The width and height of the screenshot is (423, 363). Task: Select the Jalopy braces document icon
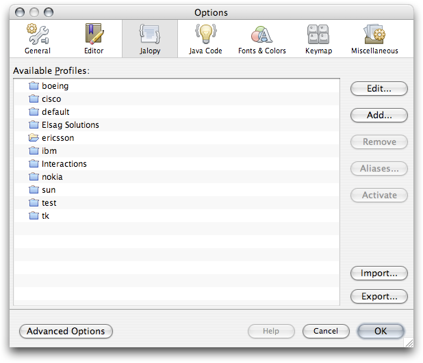150,33
